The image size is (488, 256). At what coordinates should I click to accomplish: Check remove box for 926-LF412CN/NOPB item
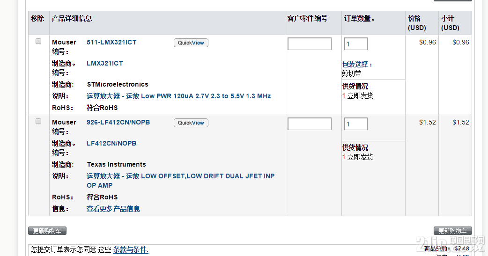[x=38, y=121]
